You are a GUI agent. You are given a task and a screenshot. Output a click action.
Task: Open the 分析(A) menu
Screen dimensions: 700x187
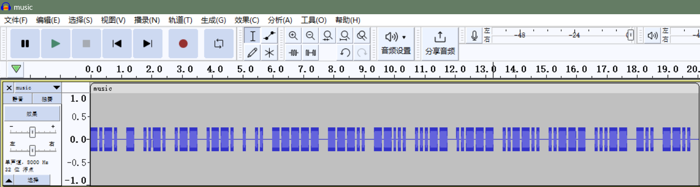tap(280, 20)
